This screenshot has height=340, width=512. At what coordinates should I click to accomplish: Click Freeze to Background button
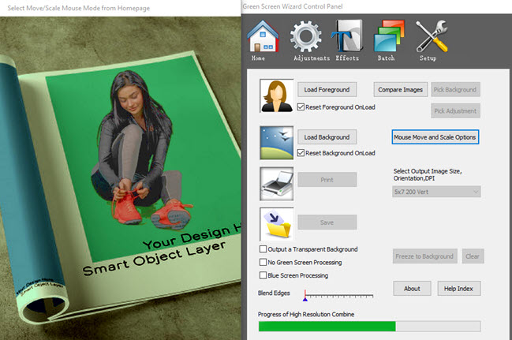(424, 256)
